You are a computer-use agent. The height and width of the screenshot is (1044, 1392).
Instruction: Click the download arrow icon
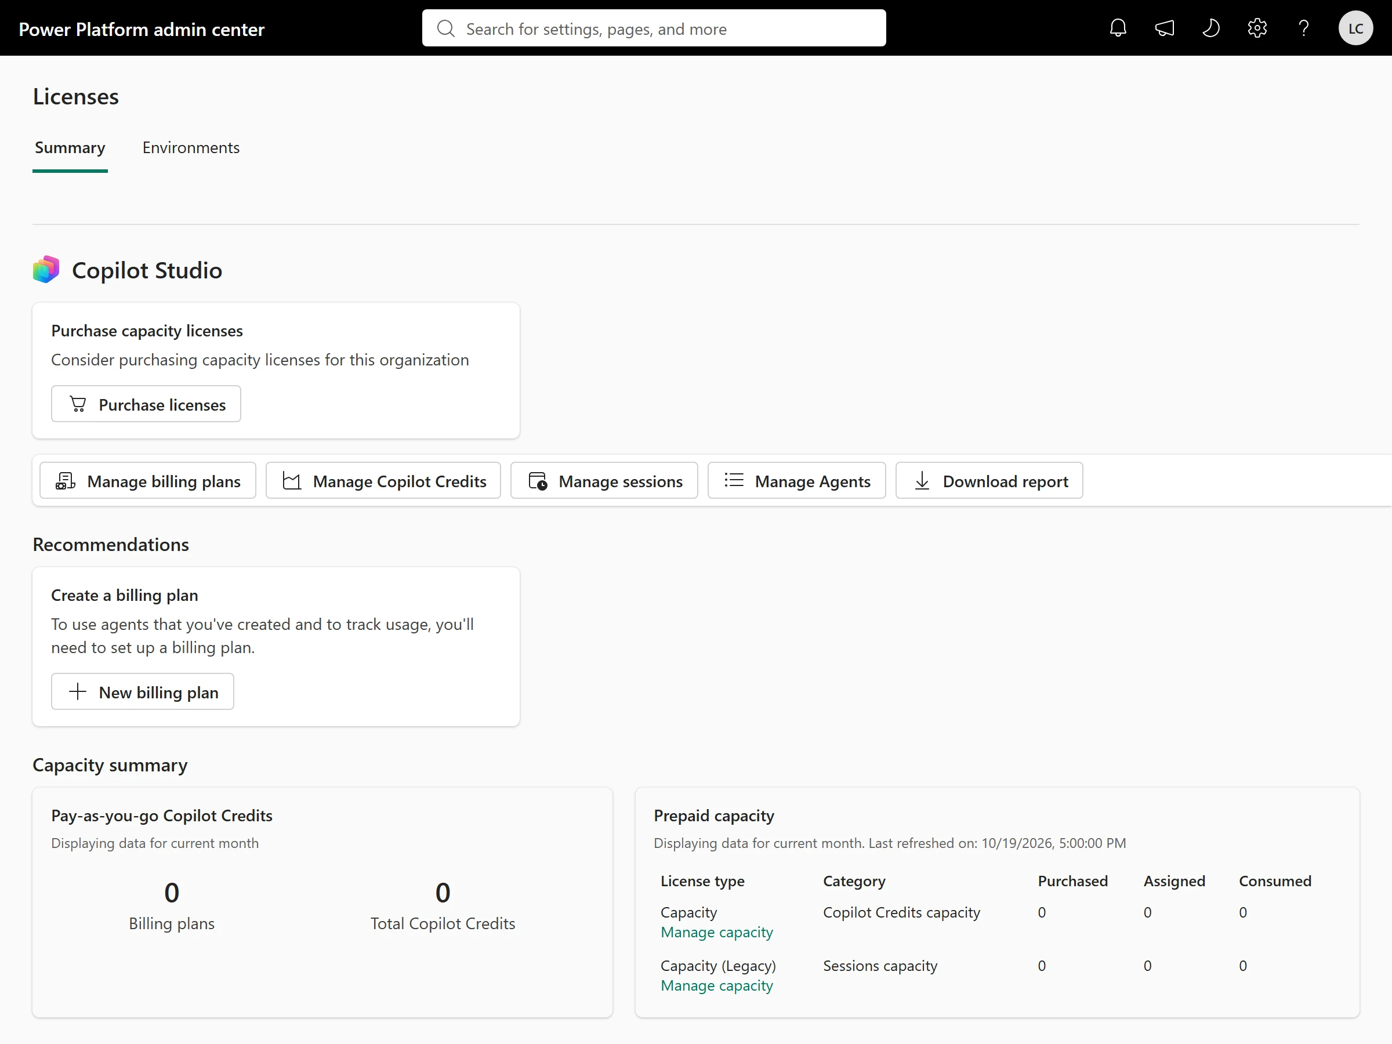[x=922, y=481]
